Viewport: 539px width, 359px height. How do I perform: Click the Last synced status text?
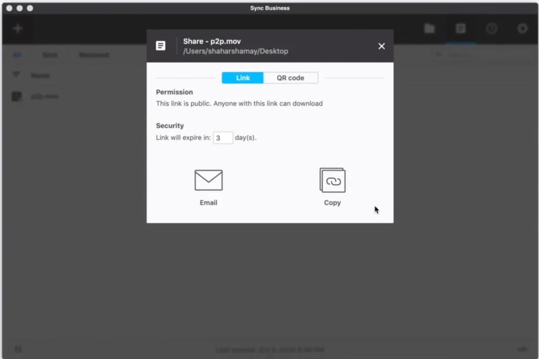point(269,350)
